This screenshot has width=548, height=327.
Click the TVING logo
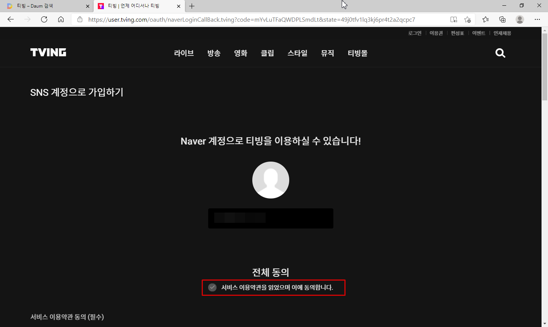[48, 52]
